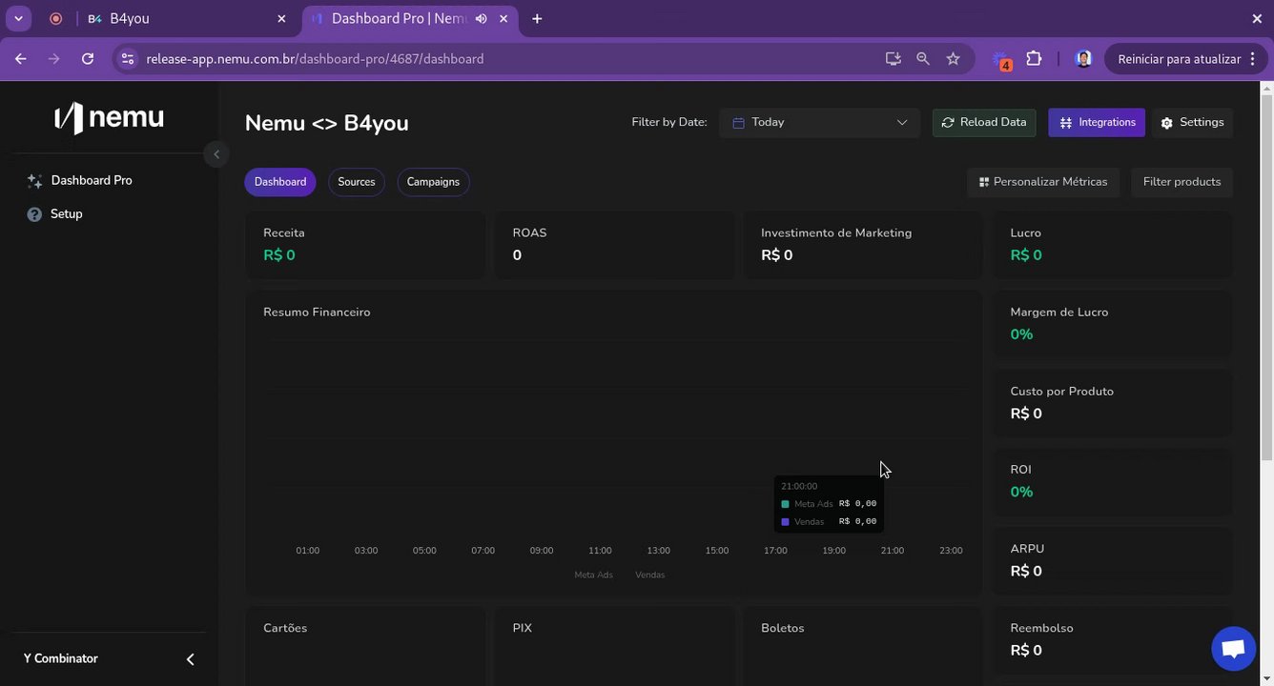This screenshot has width=1274, height=686.
Task: Click the Reembolso metric card
Action: click(1113, 640)
